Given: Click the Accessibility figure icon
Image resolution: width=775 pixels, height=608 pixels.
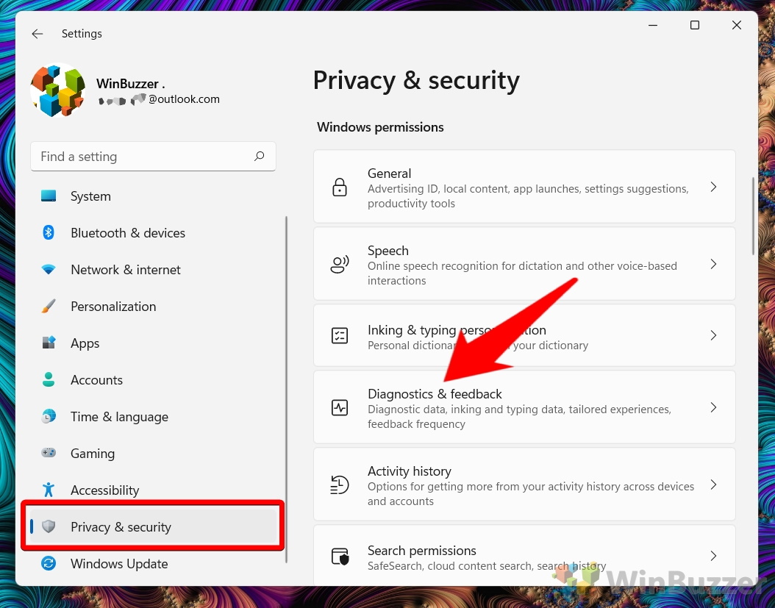Looking at the screenshot, I should coord(49,490).
